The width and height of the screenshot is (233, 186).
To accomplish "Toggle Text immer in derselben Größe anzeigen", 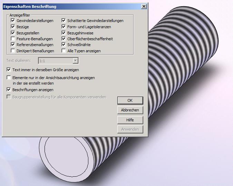I will click(9, 70).
